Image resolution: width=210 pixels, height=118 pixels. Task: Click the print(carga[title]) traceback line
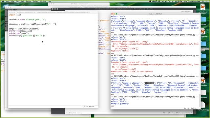(x=126, y=69)
